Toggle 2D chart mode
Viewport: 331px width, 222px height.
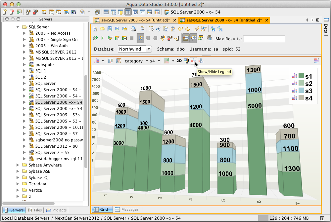pyautogui.click(x=179, y=61)
